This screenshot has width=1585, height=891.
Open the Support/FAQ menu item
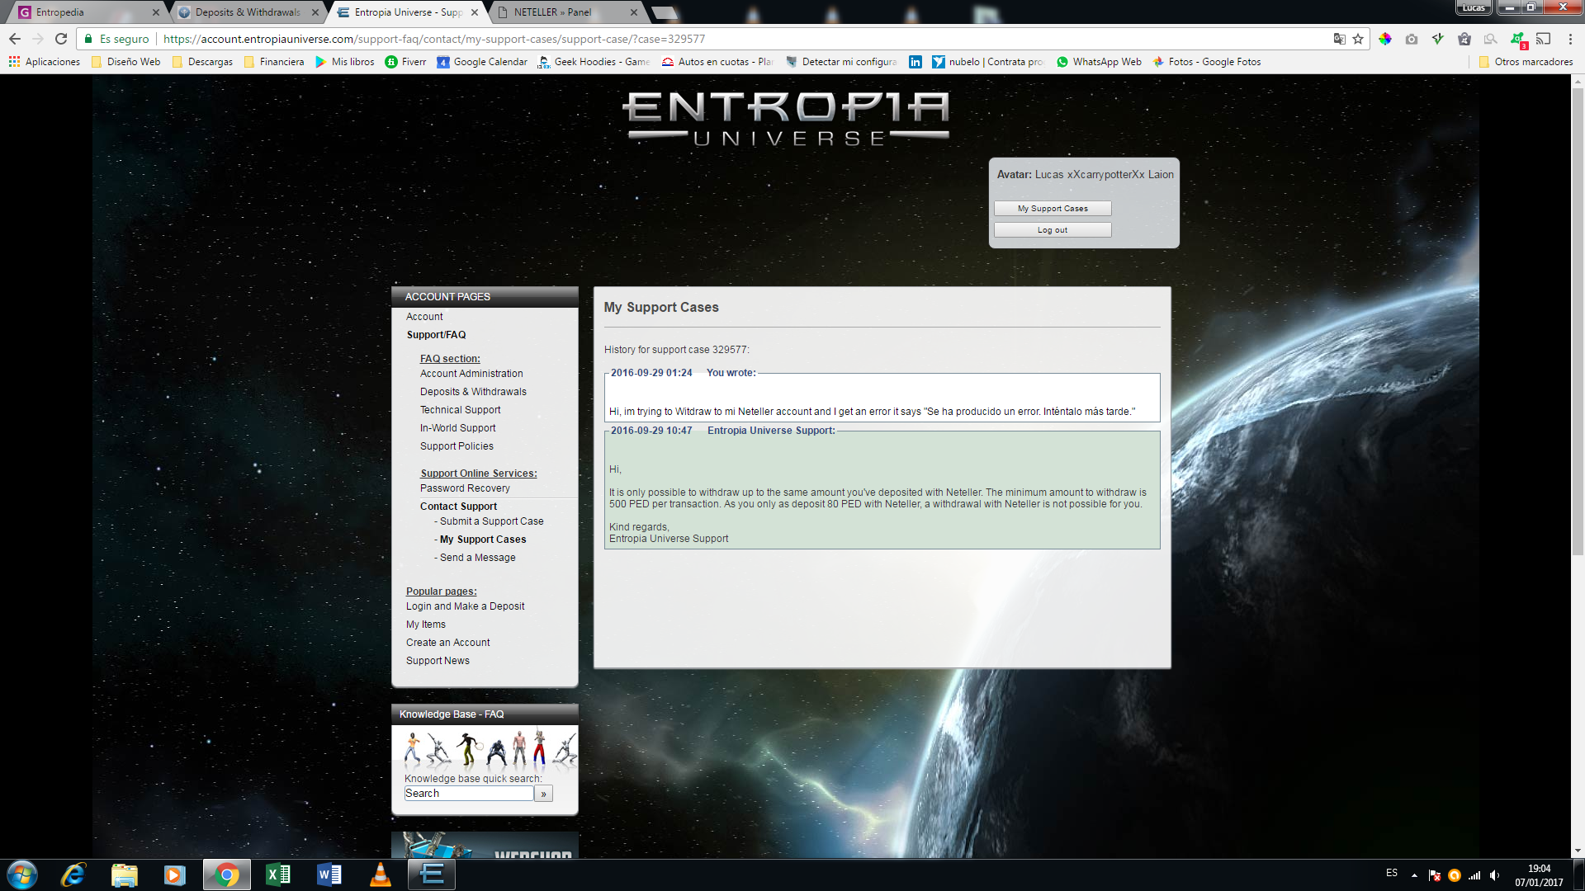point(436,335)
